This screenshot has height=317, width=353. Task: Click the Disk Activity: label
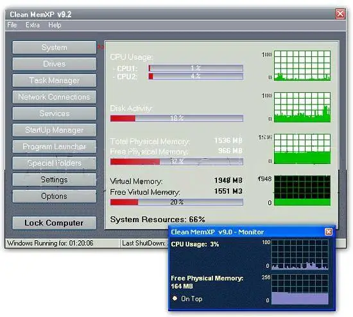[131, 108]
